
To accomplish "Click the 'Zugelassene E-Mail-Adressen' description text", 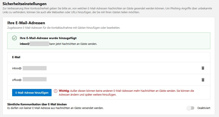I will pyautogui.click(x=64, y=28).
